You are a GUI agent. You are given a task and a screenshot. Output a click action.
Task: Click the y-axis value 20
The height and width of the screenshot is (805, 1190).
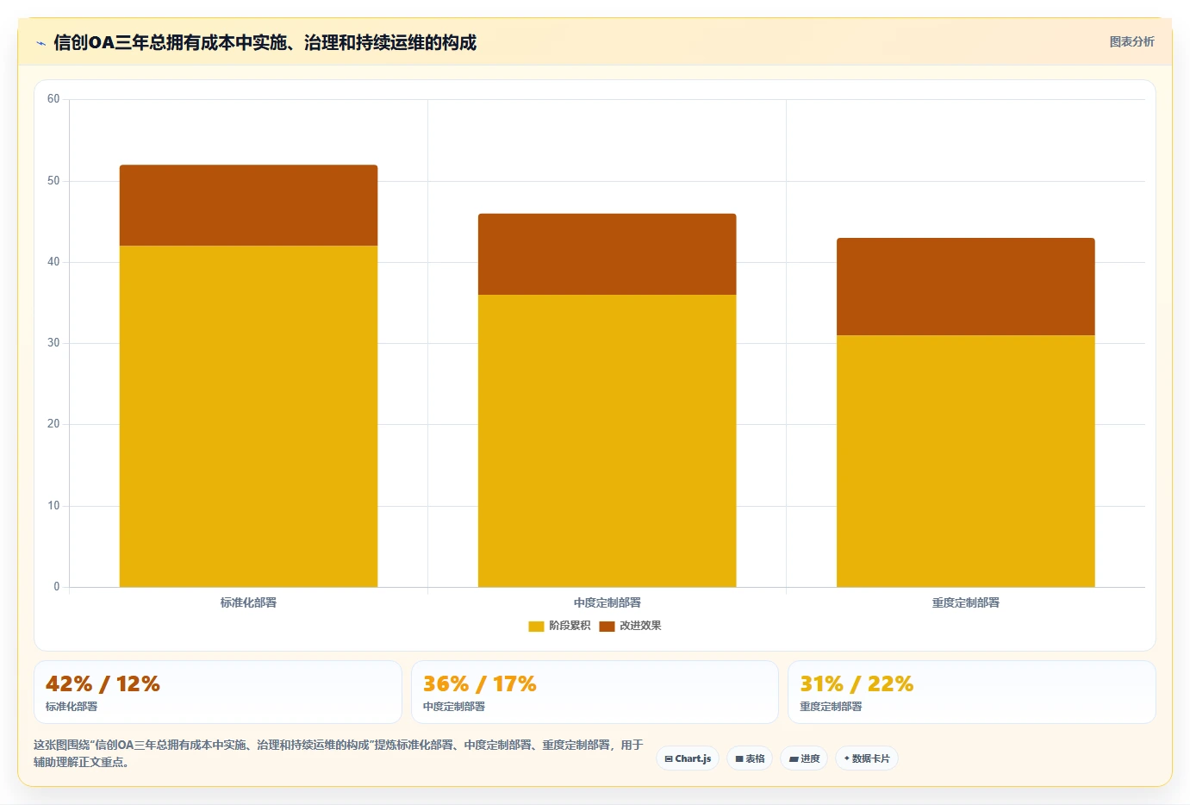click(x=53, y=424)
